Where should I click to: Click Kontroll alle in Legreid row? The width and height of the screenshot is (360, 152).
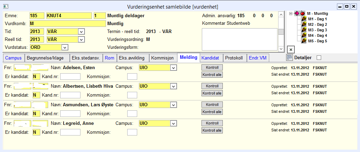212,130
